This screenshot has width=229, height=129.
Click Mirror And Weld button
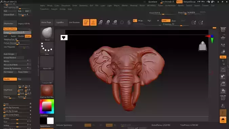pyautogui.click(x=17, y=65)
